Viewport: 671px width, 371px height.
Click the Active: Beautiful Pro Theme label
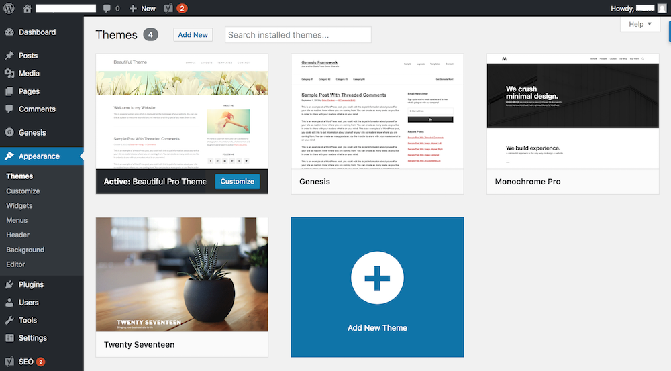coord(155,181)
